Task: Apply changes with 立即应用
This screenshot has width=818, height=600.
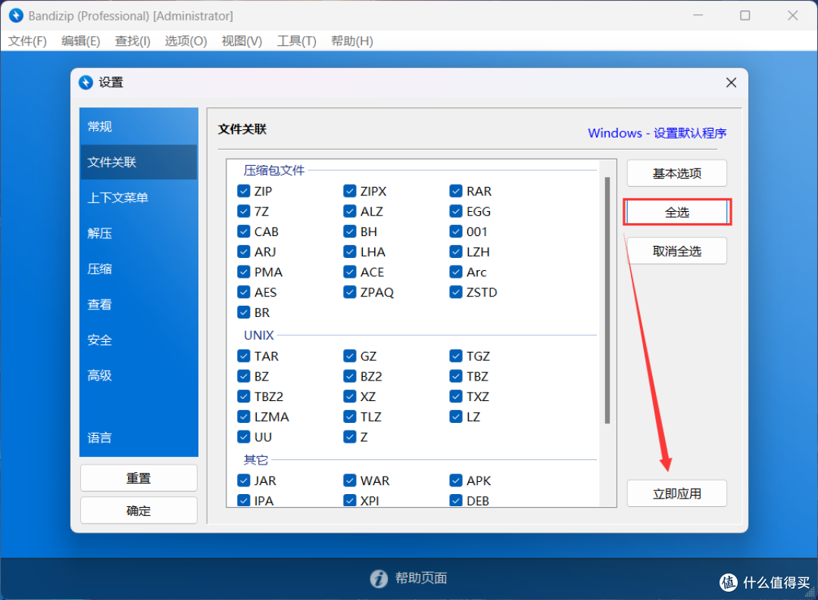Action: click(x=676, y=493)
